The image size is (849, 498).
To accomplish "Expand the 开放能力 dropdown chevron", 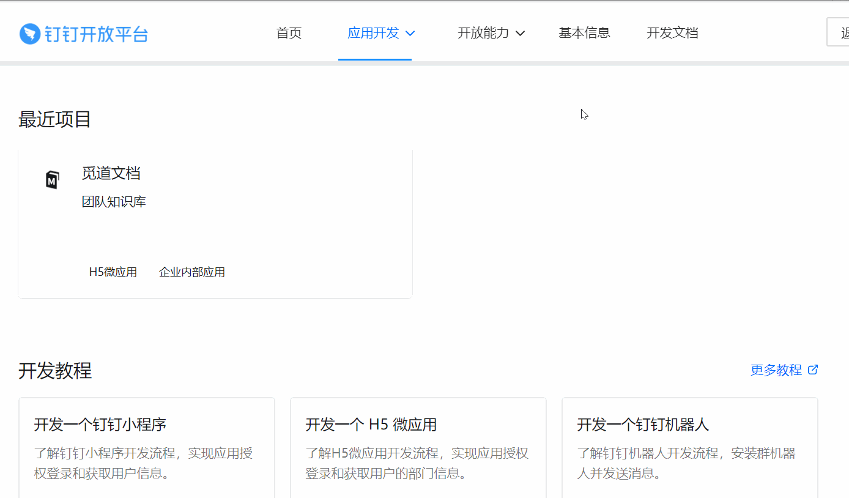I will 521,33.
